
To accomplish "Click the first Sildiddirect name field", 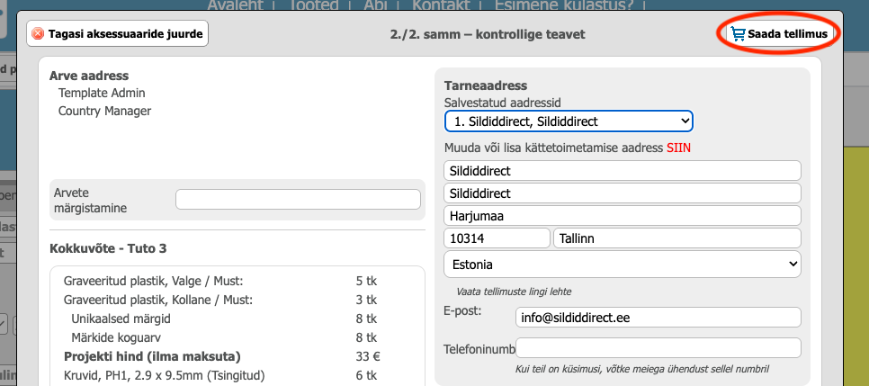I will (623, 170).
